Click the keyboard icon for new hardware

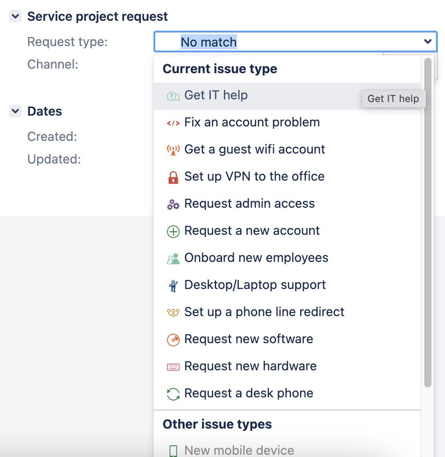click(x=173, y=367)
